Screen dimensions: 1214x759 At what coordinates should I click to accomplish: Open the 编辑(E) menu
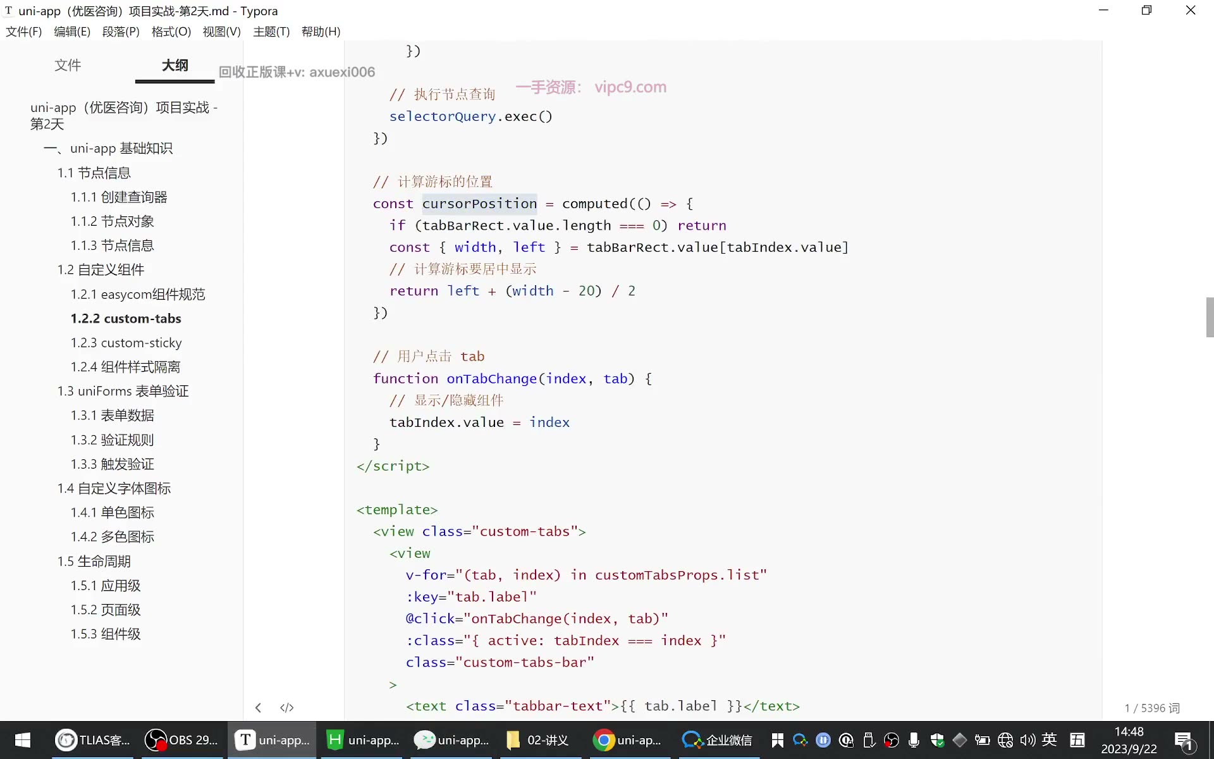pos(72,32)
